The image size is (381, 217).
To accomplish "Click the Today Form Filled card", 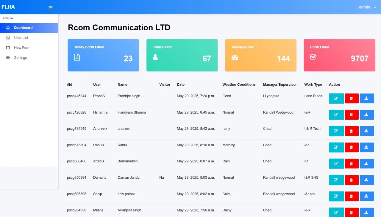I will click(x=103, y=55).
